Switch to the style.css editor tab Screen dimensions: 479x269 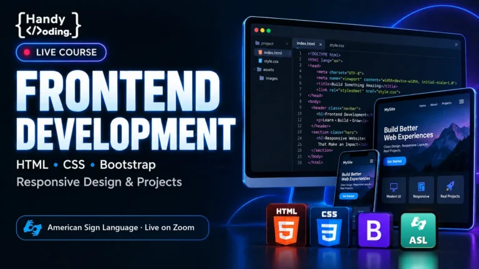[337, 45]
